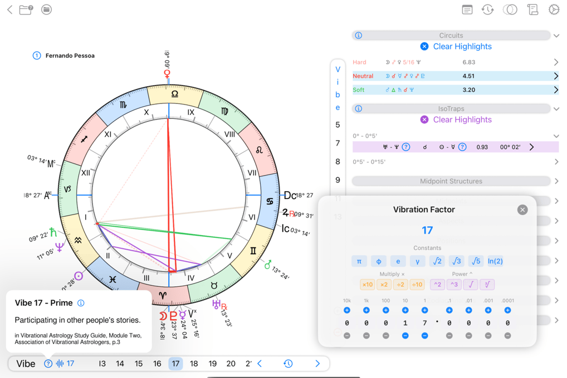
Task: Open Uranus-Neptune question mark help
Action: point(406,147)
